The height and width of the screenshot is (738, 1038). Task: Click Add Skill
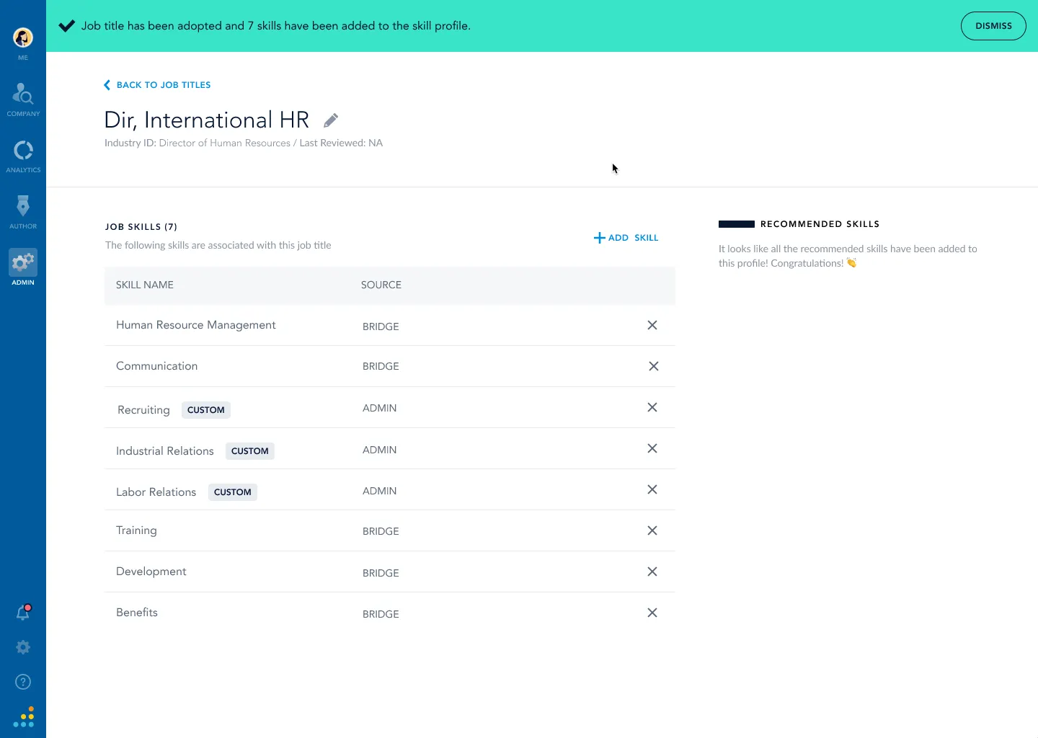(x=626, y=238)
